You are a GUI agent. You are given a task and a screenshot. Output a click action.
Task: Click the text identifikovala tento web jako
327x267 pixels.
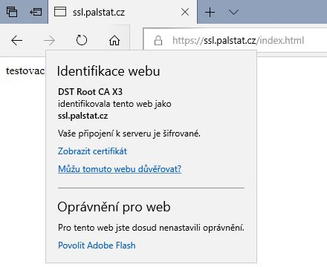pos(114,104)
